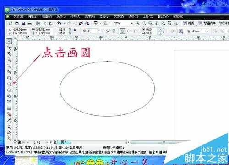Select the Smart Fill tool
The image size is (229, 165).
(9, 72)
